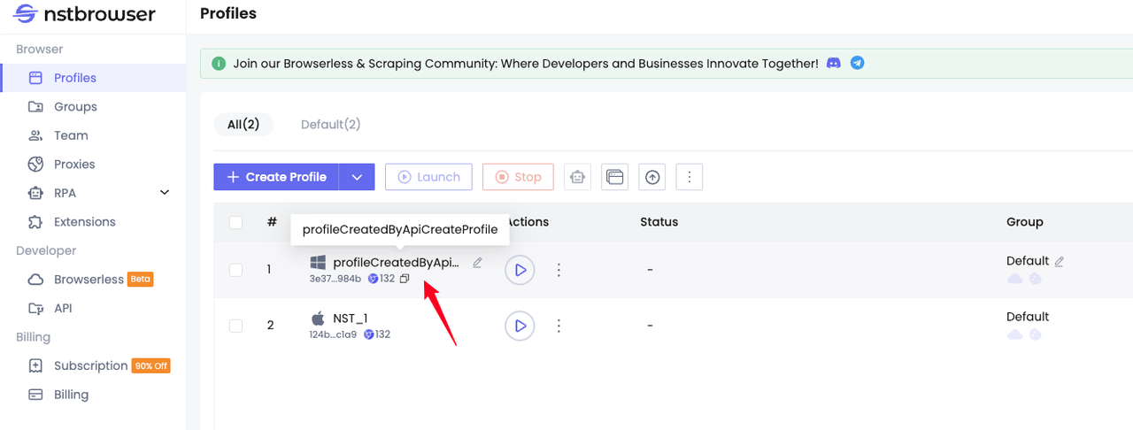Click the browser window toolbar icon
Screen dimensions: 1133x430
pos(615,177)
